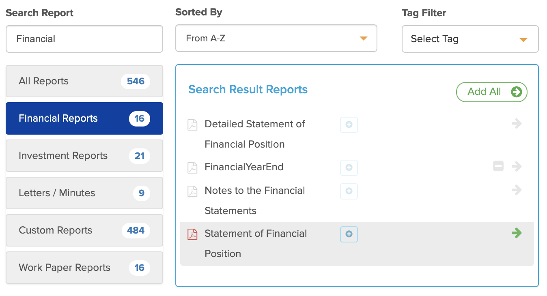
Task: Click grey arrow for Detailed Statement of Financial Position
Action: tap(517, 123)
